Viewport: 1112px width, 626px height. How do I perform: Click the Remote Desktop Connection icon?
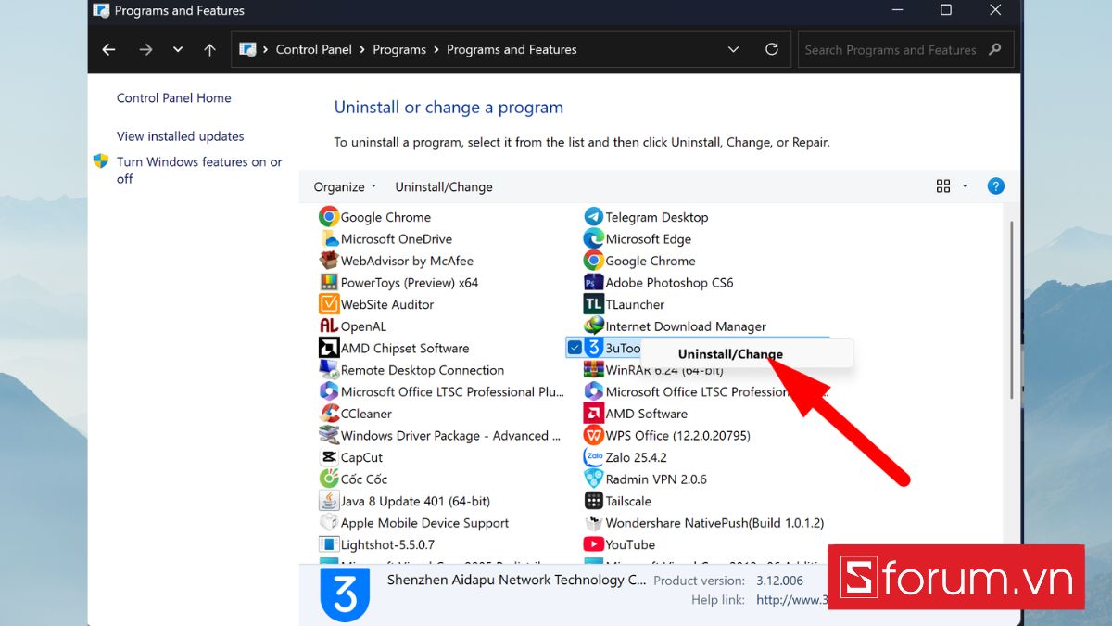[x=328, y=370]
